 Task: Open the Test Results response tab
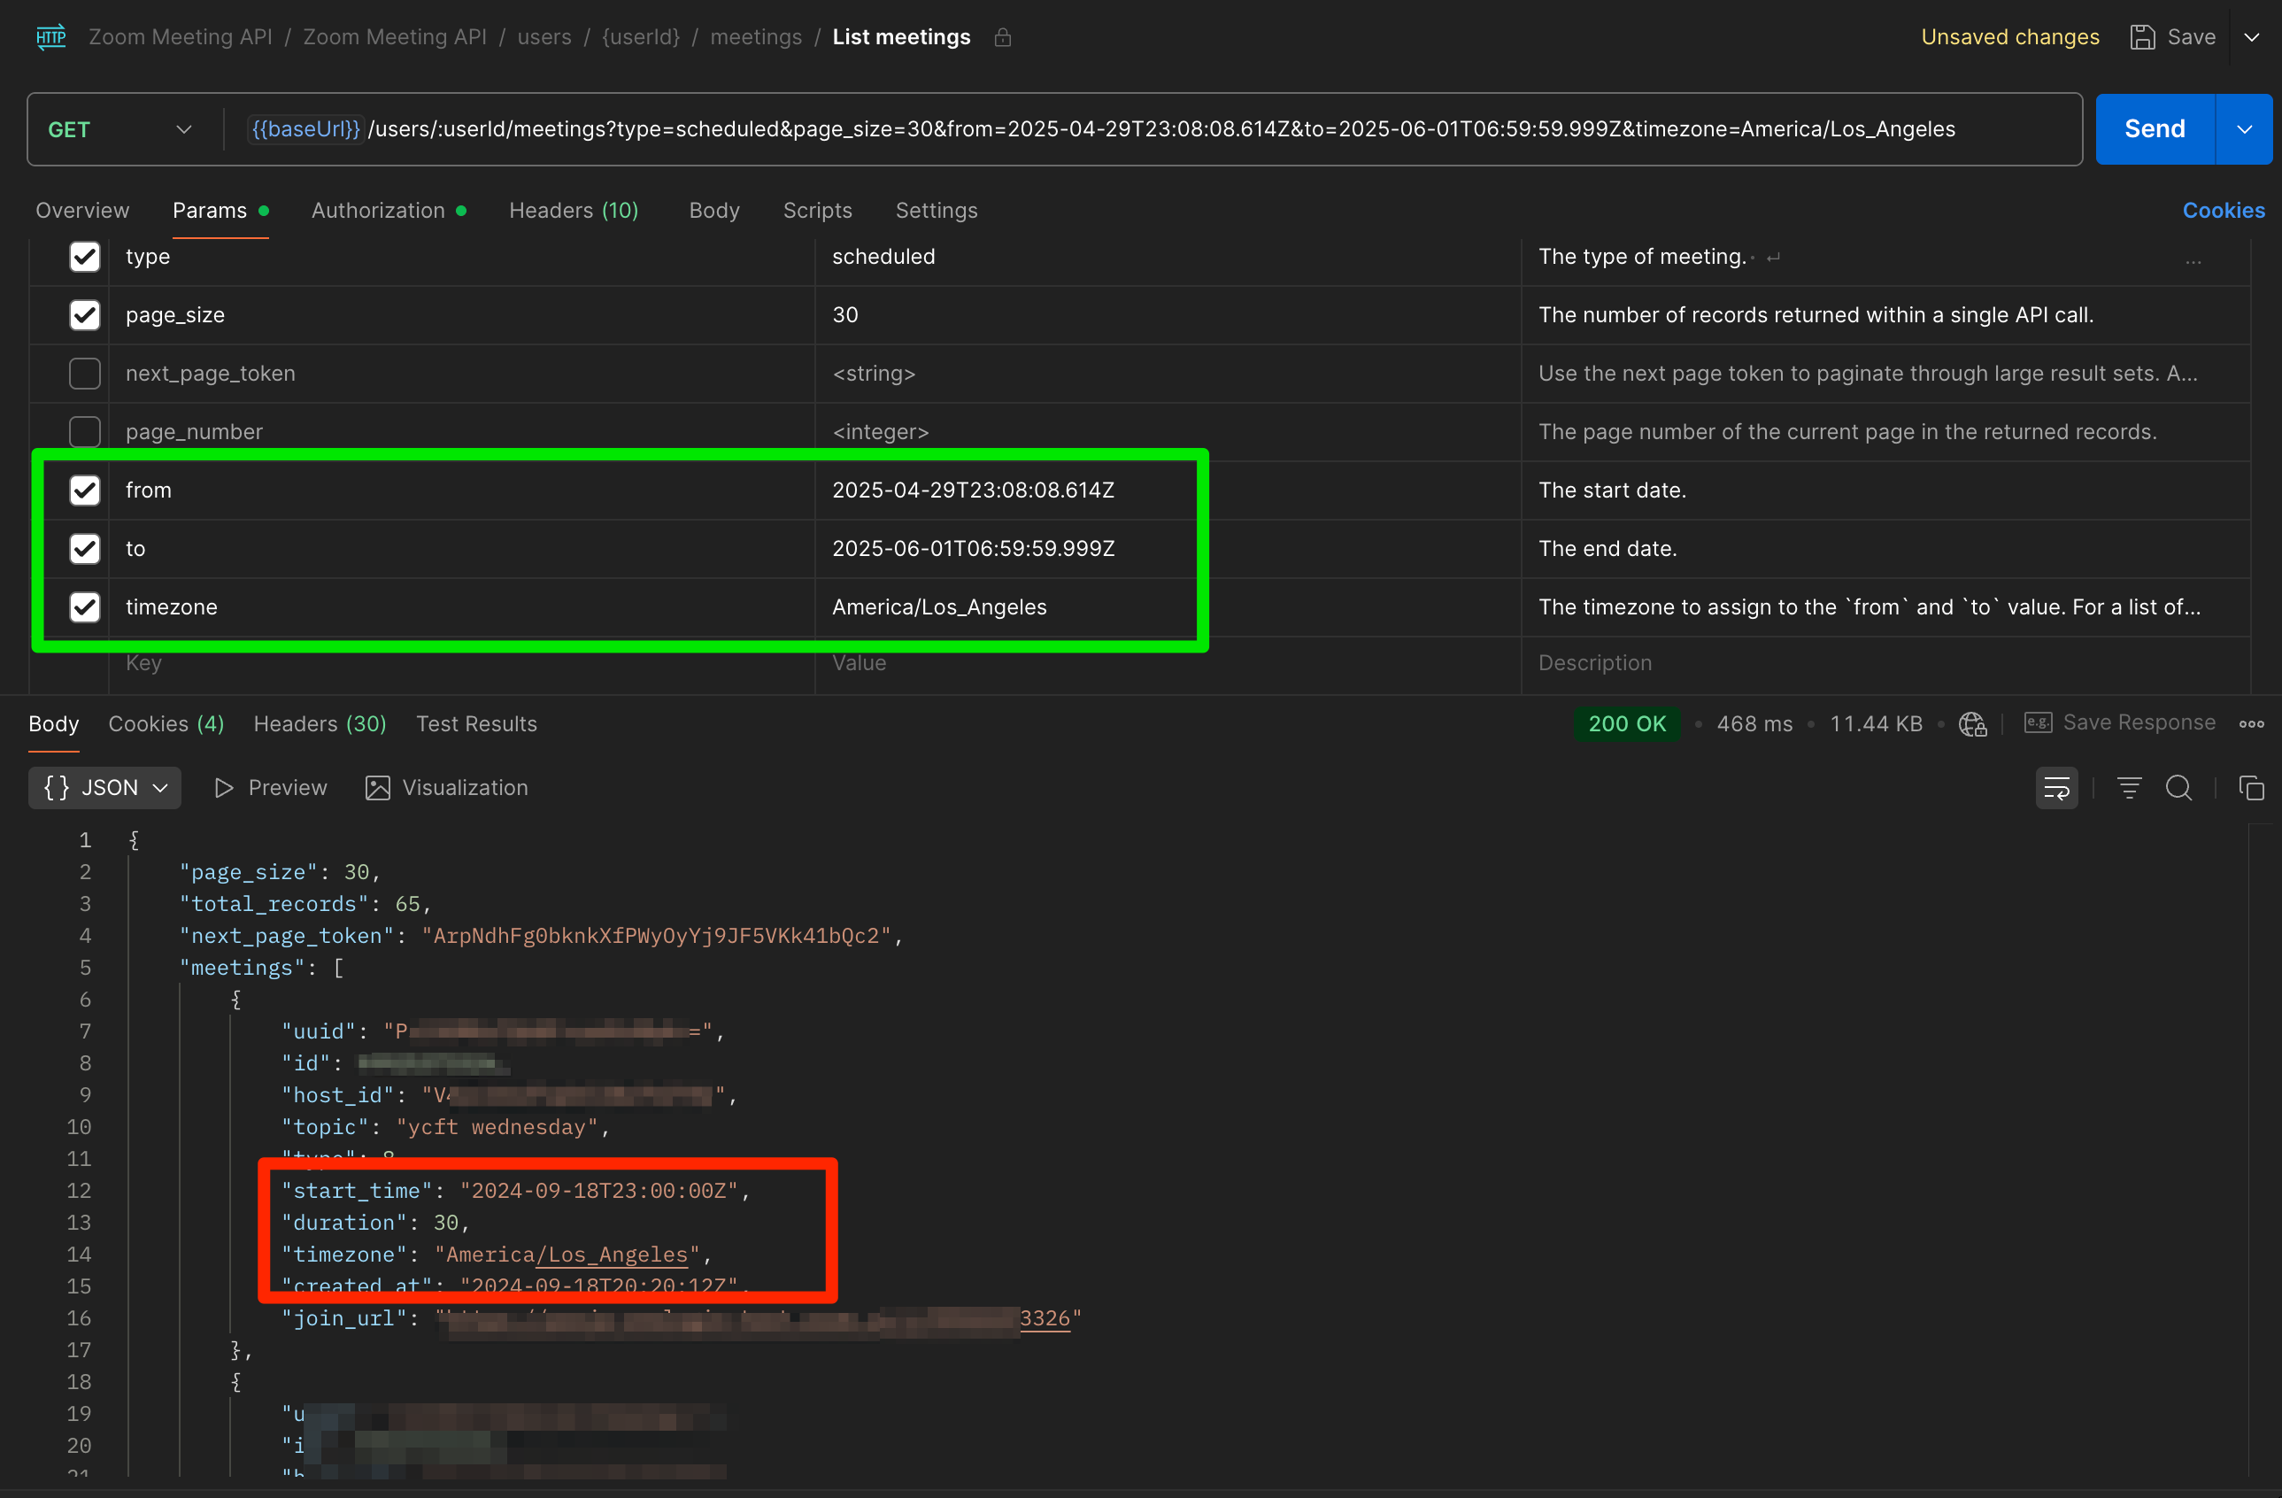coord(475,724)
